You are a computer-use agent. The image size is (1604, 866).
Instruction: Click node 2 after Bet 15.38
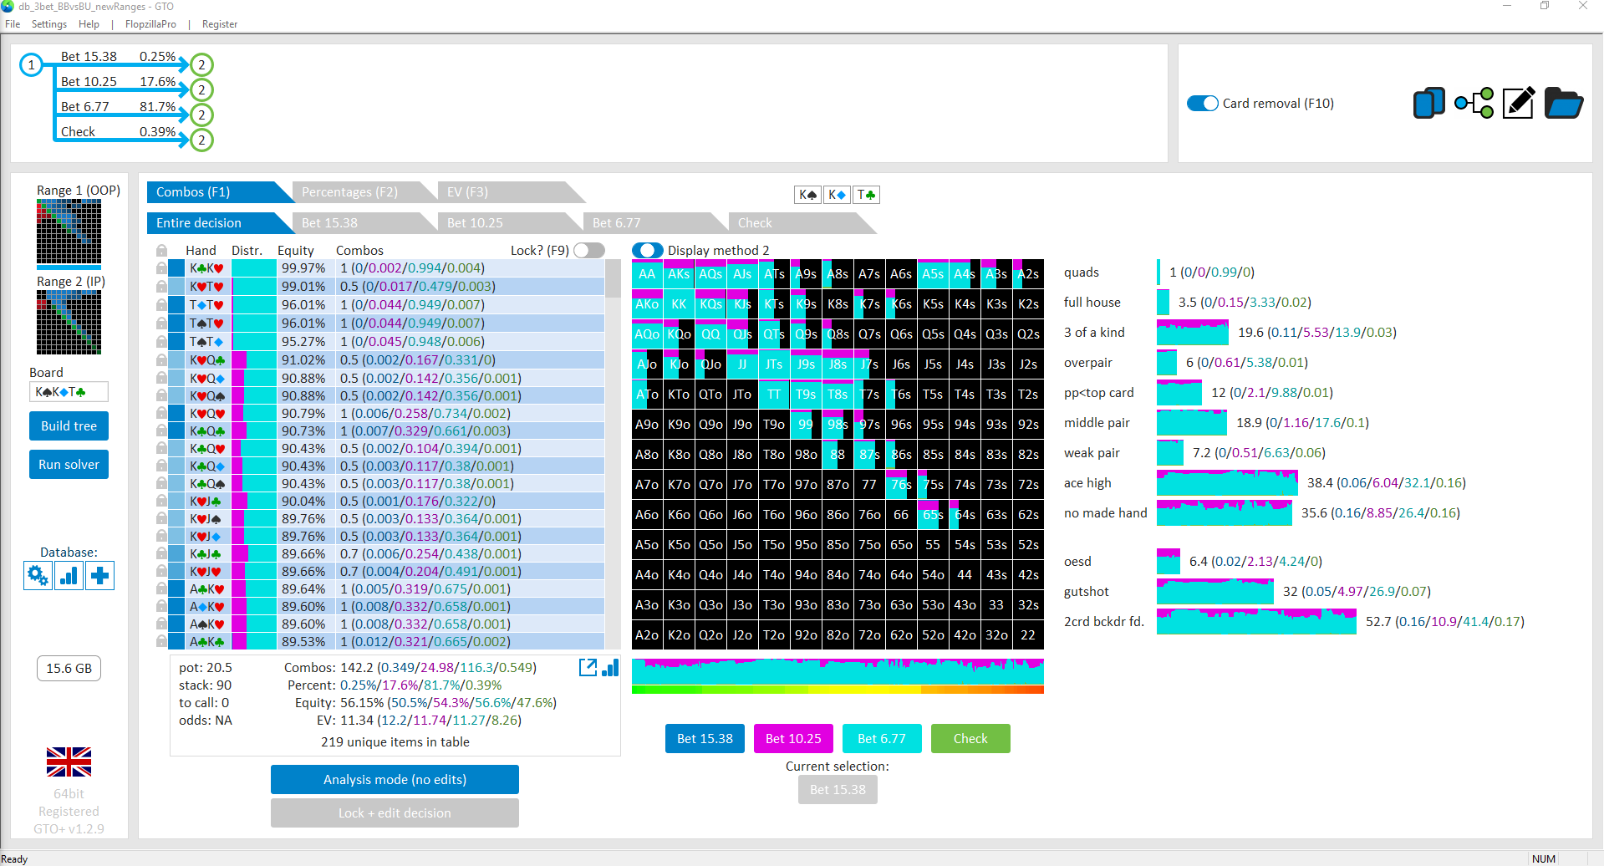[x=201, y=64]
